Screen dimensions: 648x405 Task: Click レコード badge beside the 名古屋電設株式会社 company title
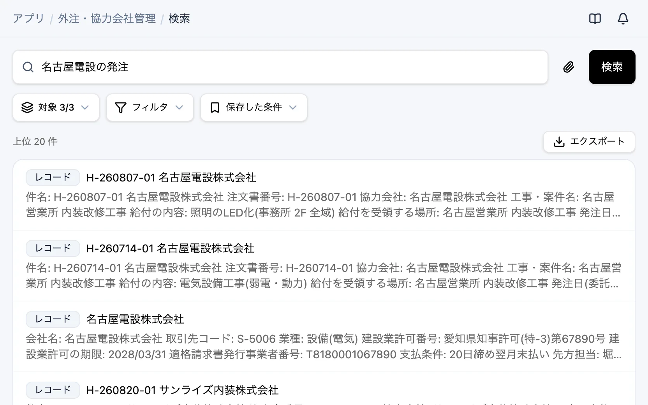53,319
